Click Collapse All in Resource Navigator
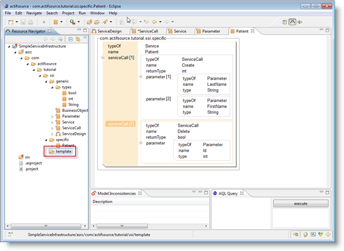The width and height of the screenshot is (344, 251). coord(70,39)
